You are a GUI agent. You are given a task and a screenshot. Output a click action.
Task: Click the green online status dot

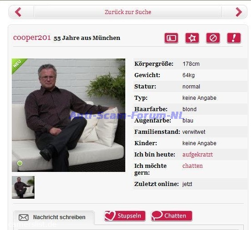20,163
